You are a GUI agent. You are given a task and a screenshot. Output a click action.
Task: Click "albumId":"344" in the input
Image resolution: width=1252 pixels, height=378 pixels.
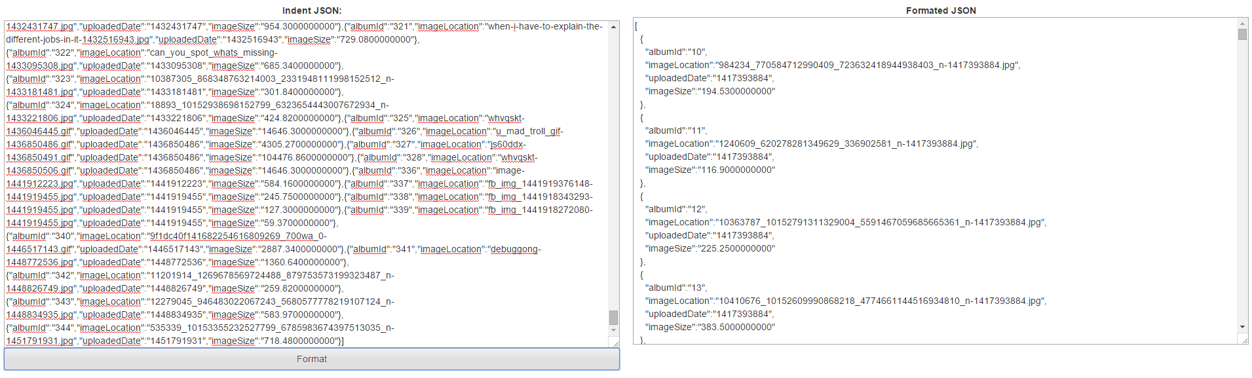pos(43,328)
